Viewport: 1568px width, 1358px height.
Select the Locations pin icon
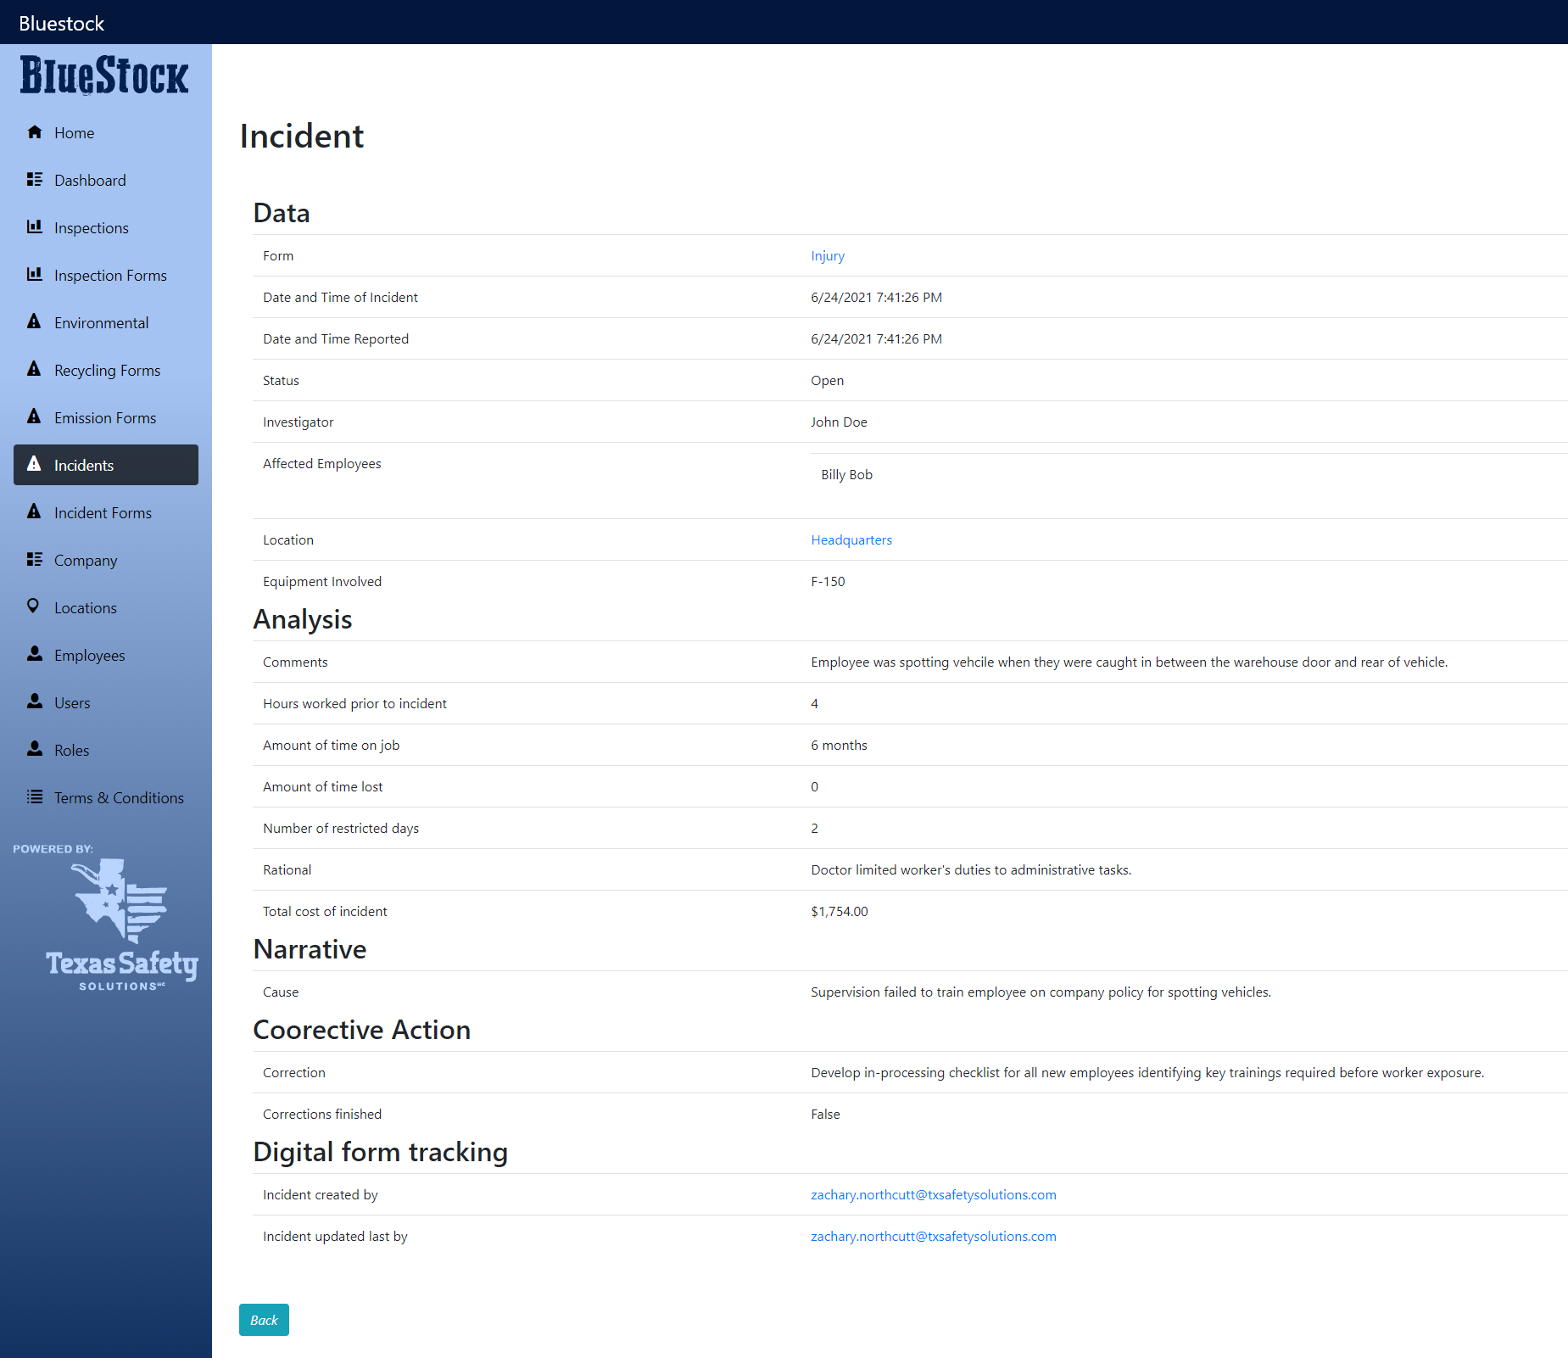pyautogui.click(x=35, y=607)
